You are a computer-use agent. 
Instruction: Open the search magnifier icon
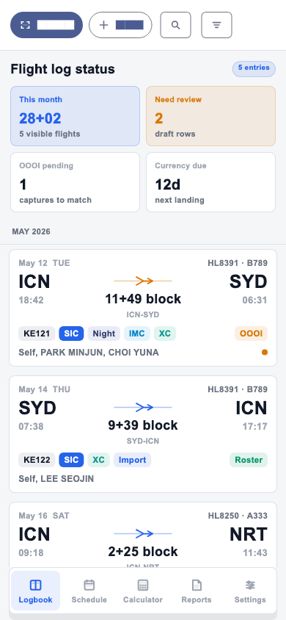click(175, 25)
